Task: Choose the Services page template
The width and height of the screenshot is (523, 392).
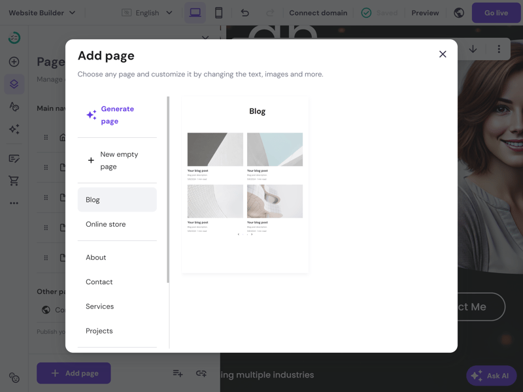Action: [117, 306]
